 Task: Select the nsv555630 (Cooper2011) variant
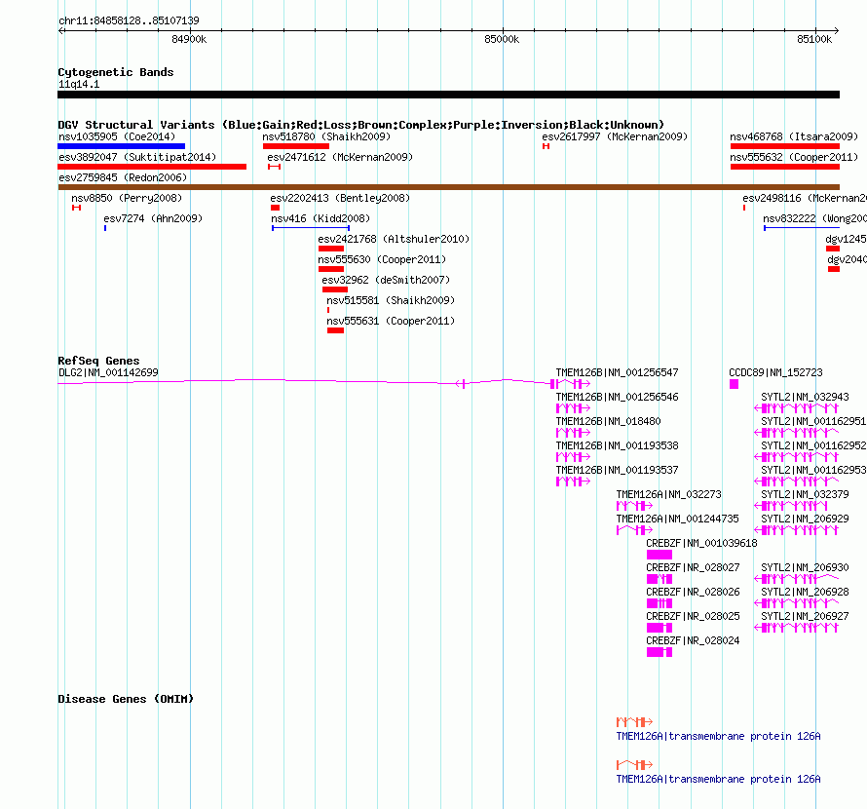(x=331, y=269)
